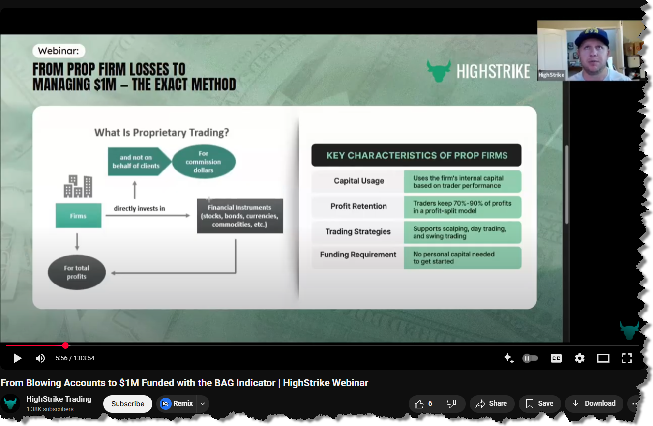Screen dimensions: 653x426
Task: Subscribe to HighStrike Trading
Action: 127,404
